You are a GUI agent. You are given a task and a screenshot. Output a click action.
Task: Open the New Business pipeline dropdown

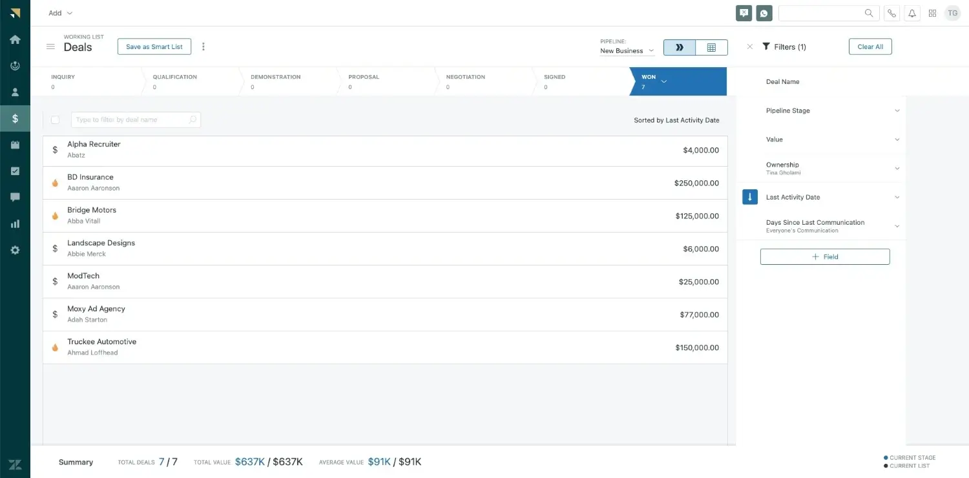[627, 51]
